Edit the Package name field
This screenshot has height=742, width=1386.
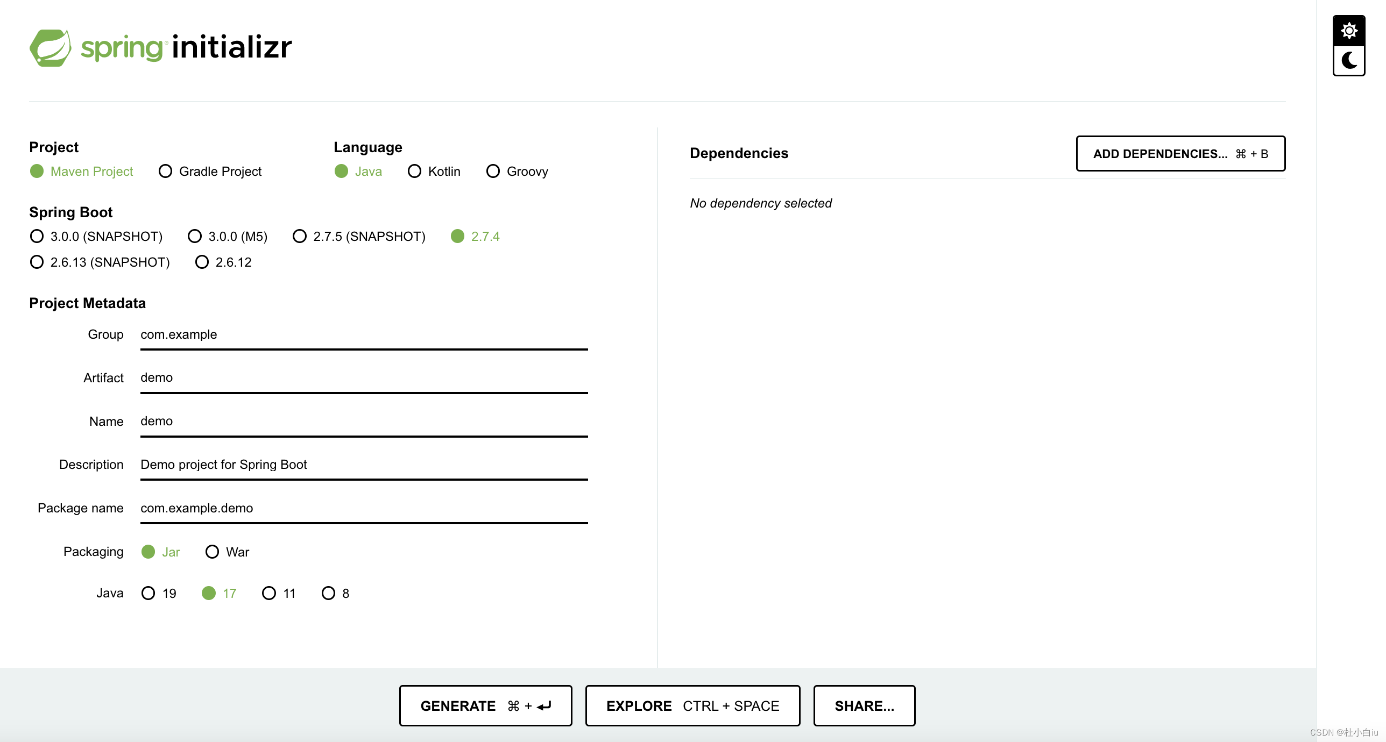(x=364, y=509)
